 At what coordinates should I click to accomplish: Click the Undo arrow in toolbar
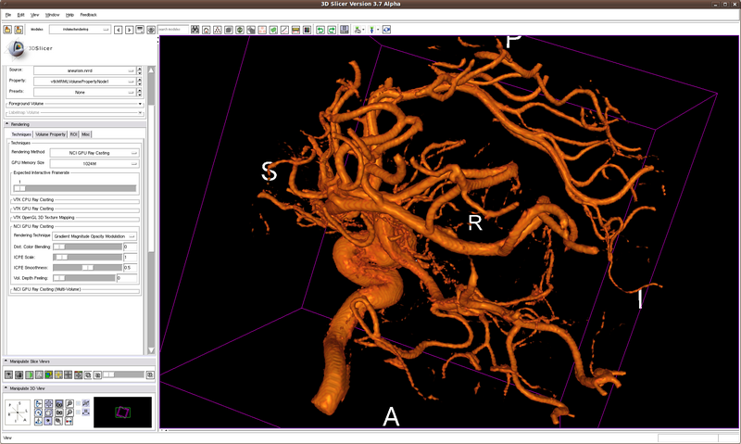(x=320, y=31)
